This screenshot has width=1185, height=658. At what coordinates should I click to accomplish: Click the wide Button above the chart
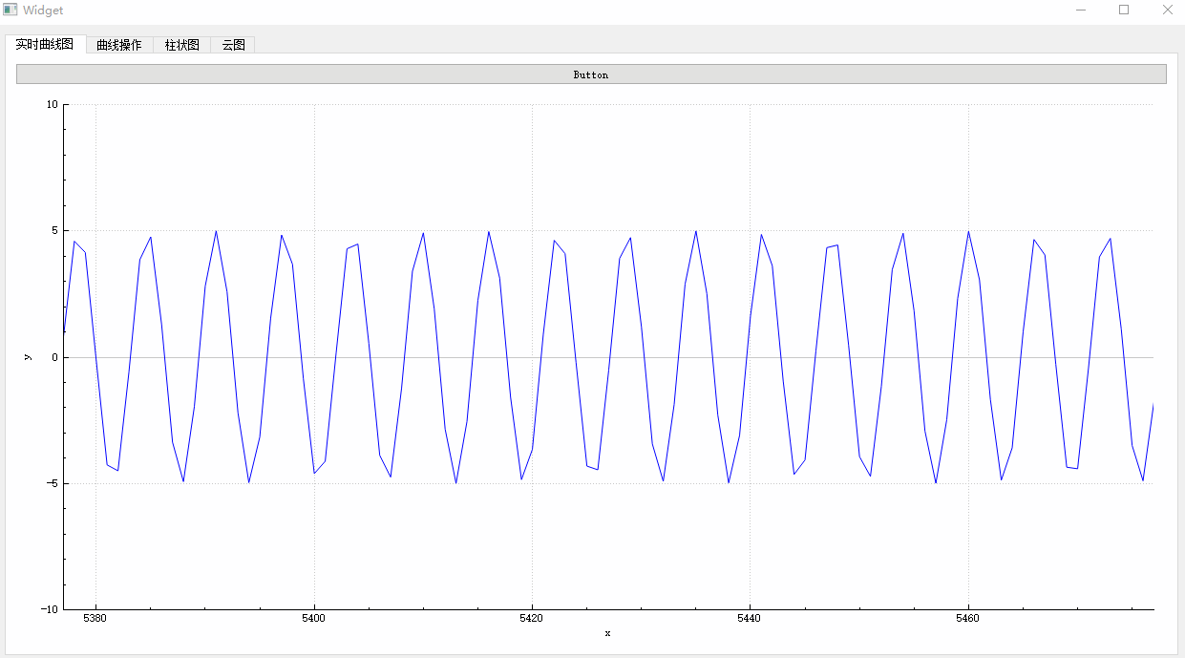click(591, 74)
